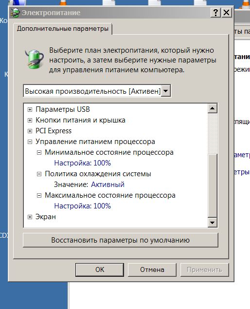Select Кнопки питания и крышка item

(x=80, y=120)
